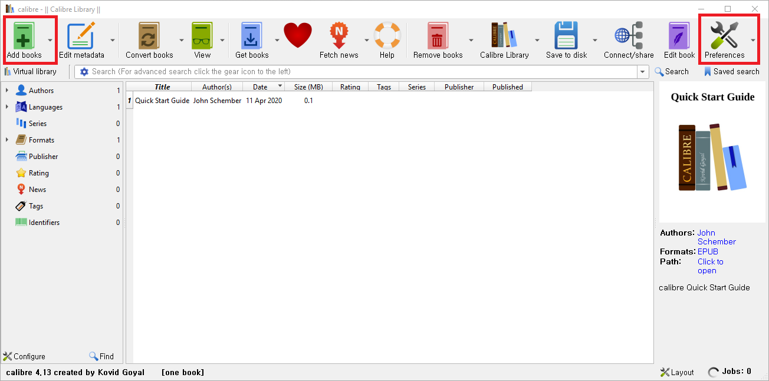769x381 pixels.
Task: Click Find in tag browser
Action: click(101, 356)
